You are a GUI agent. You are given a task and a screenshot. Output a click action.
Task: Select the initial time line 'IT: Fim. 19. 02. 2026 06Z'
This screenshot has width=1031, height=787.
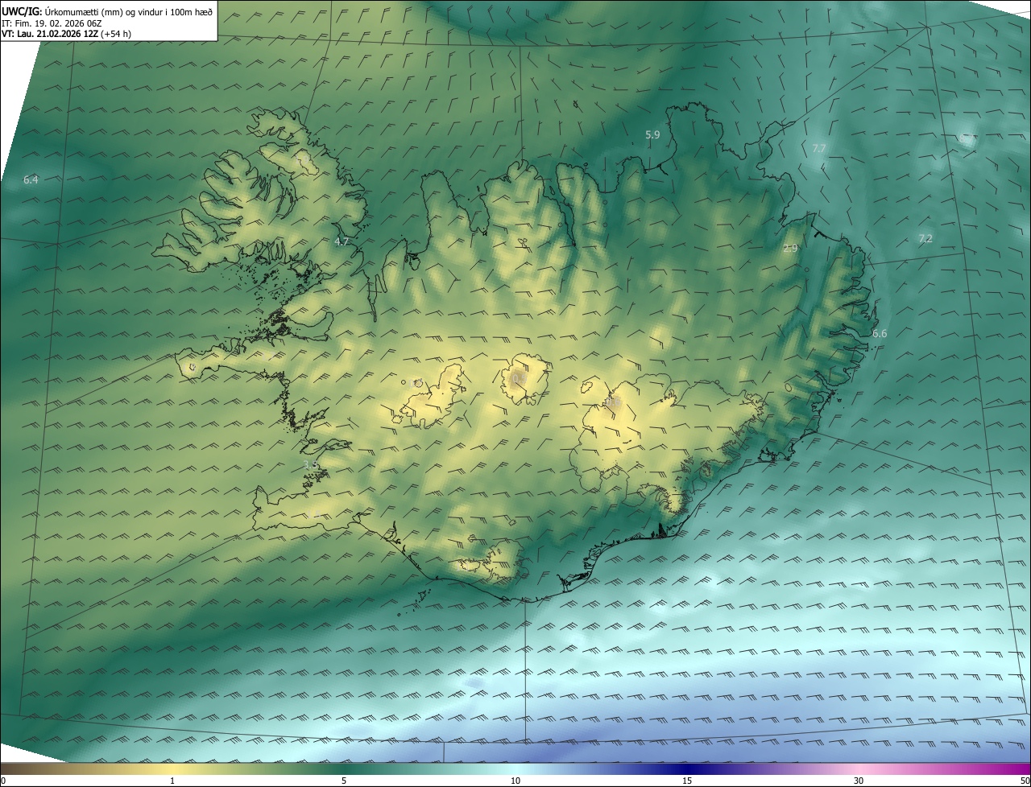(52, 23)
